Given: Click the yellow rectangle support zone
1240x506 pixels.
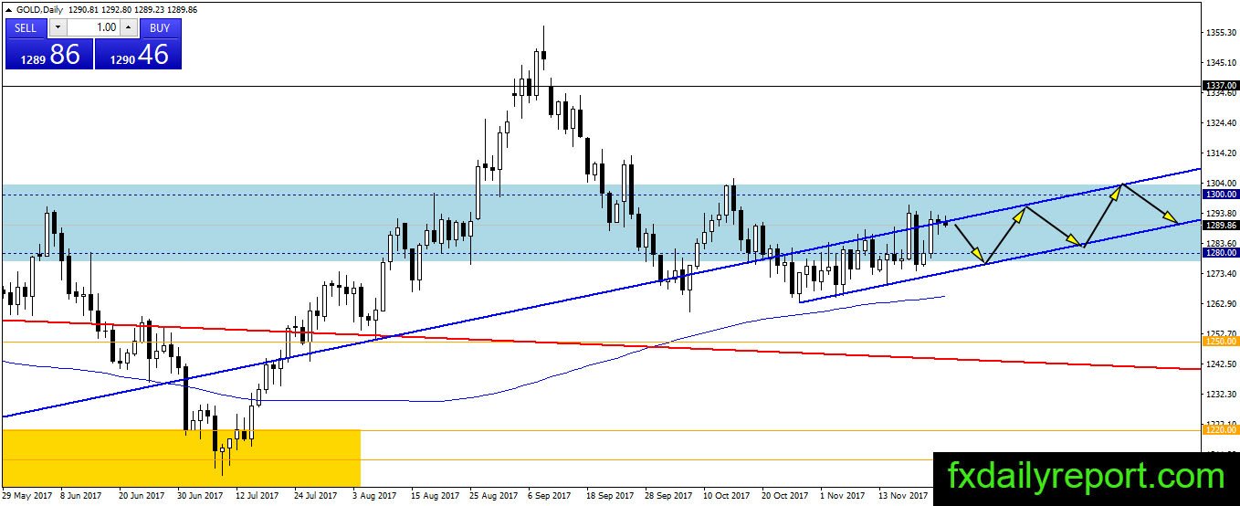Looking at the screenshot, I should coord(182,458).
